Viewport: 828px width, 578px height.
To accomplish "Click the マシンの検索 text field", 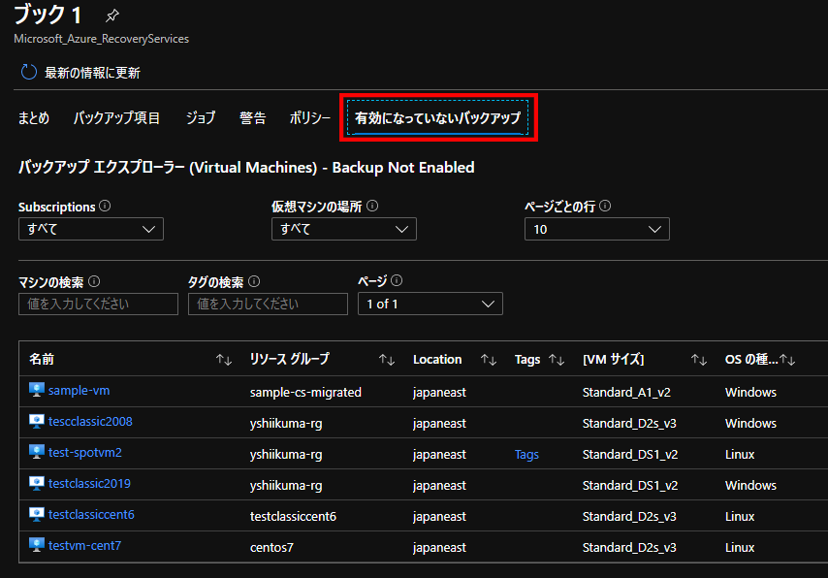I will tap(98, 304).
